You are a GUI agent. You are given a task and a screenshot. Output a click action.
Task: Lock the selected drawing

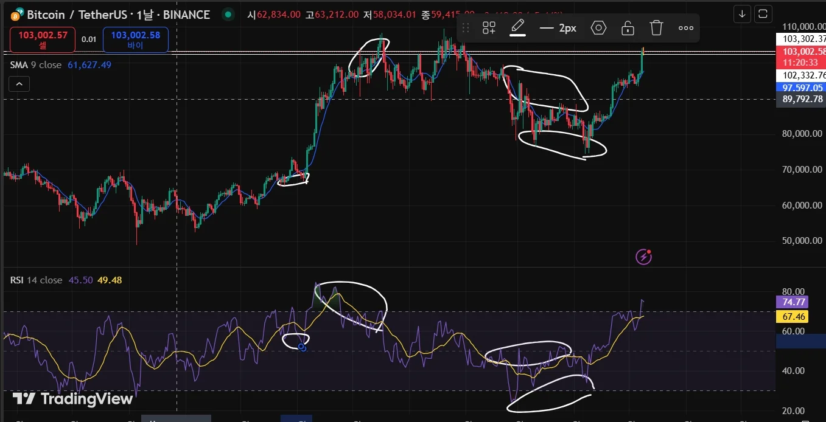(x=628, y=27)
